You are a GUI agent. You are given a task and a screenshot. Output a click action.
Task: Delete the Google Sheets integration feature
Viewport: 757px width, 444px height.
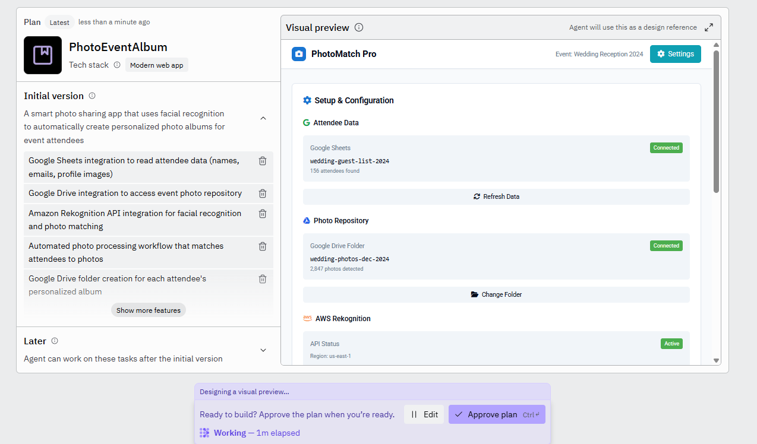[x=263, y=161]
